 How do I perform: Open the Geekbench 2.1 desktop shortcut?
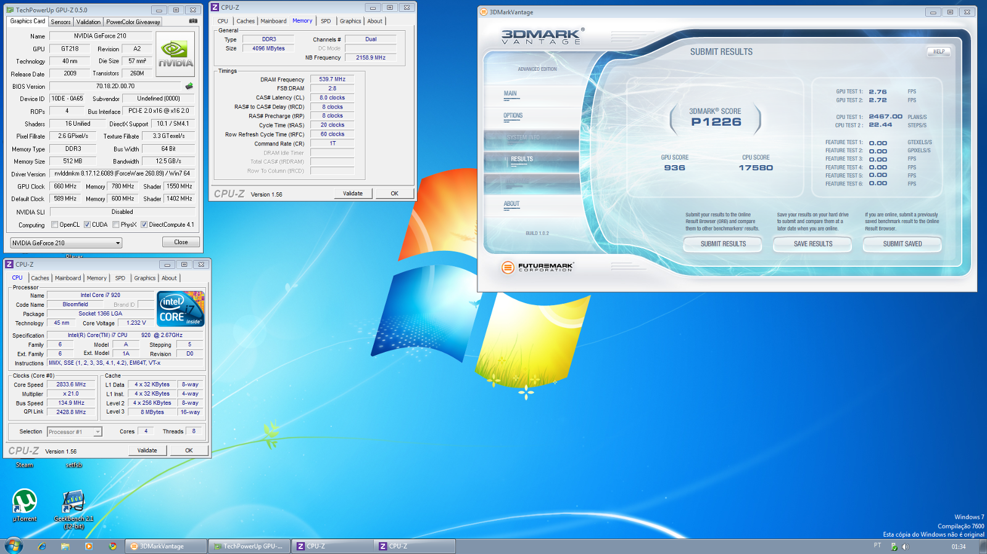pos(73,509)
